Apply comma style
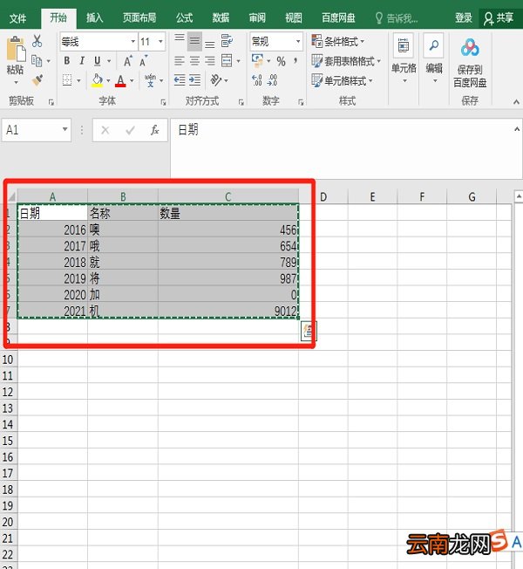The height and width of the screenshot is (569, 523). pos(295,60)
